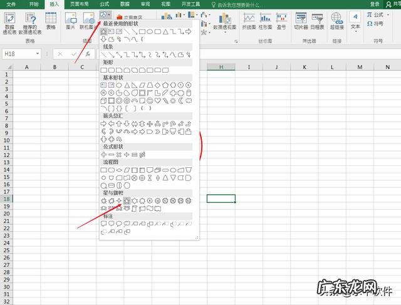Choose the up arrow in Block Arrows

(119, 124)
